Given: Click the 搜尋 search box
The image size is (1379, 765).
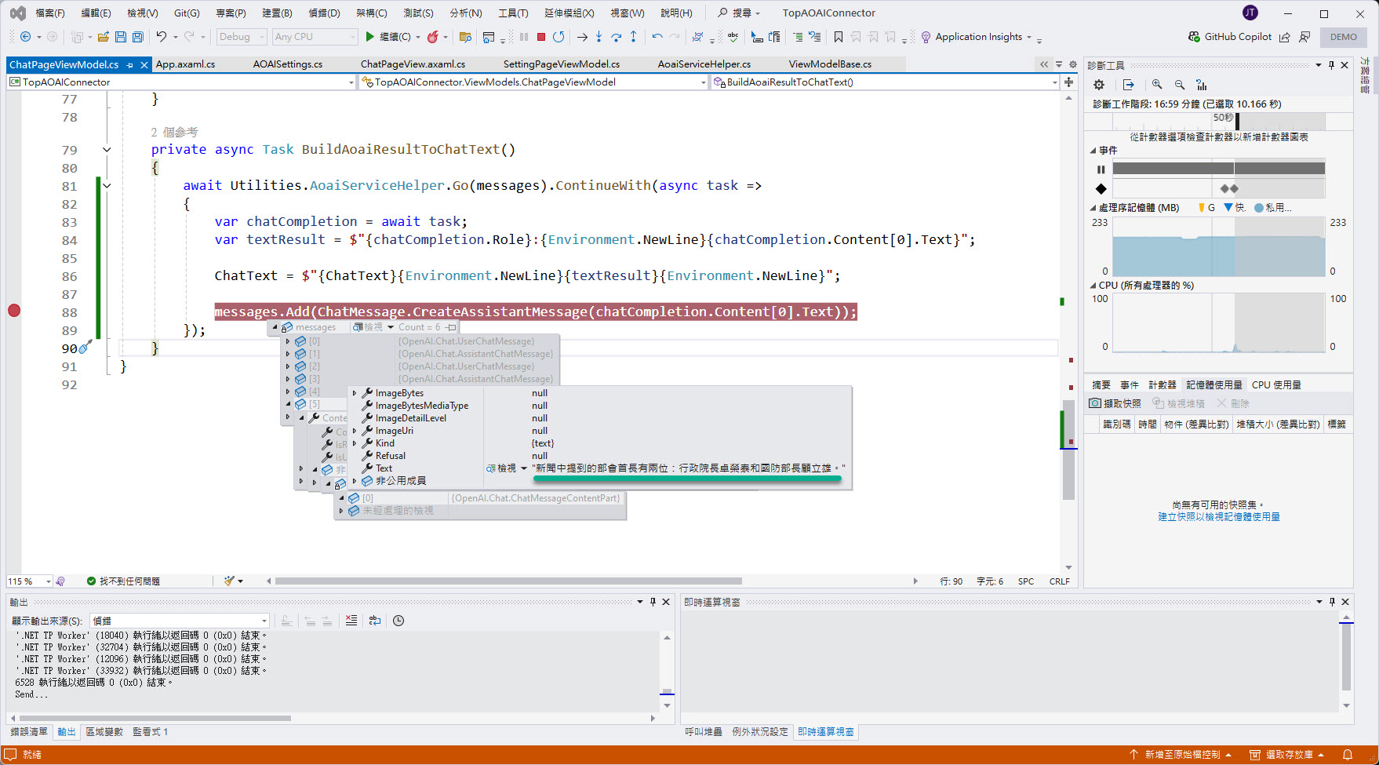Looking at the screenshot, I should [739, 13].
